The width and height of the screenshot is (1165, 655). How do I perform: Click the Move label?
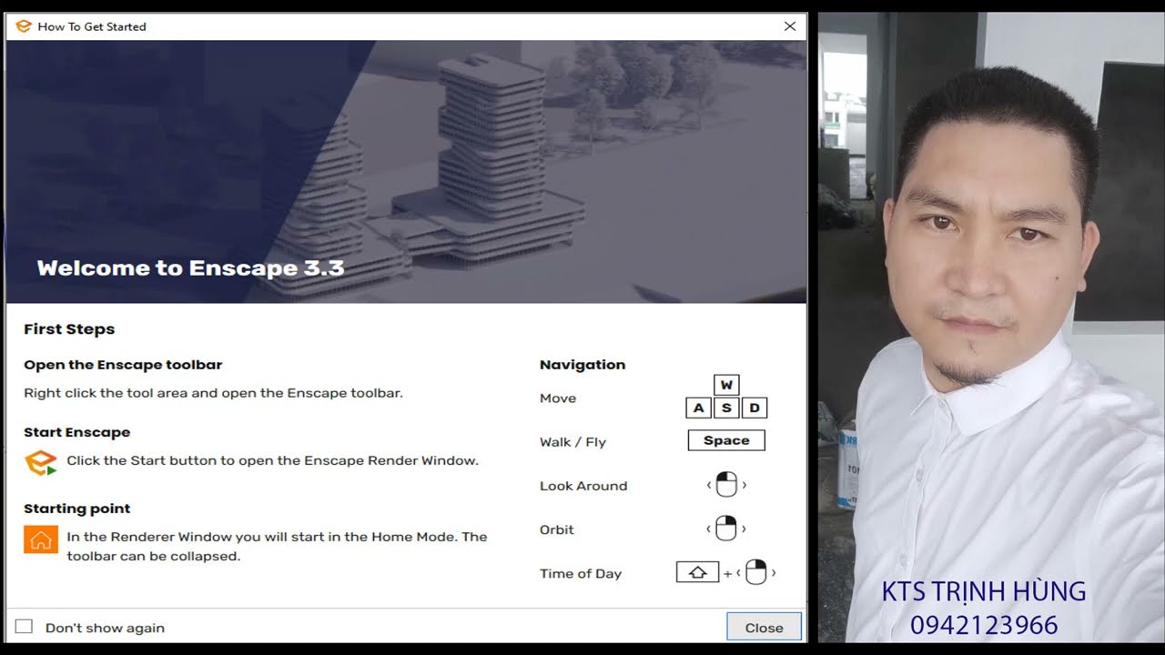(x=558, y=398)
